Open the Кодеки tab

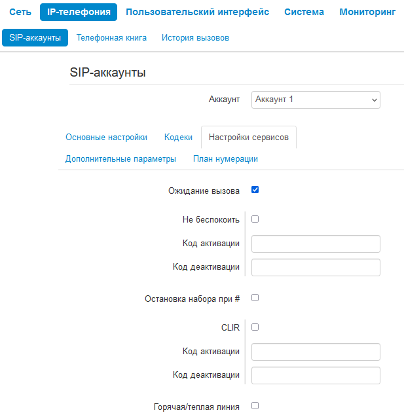178,137
